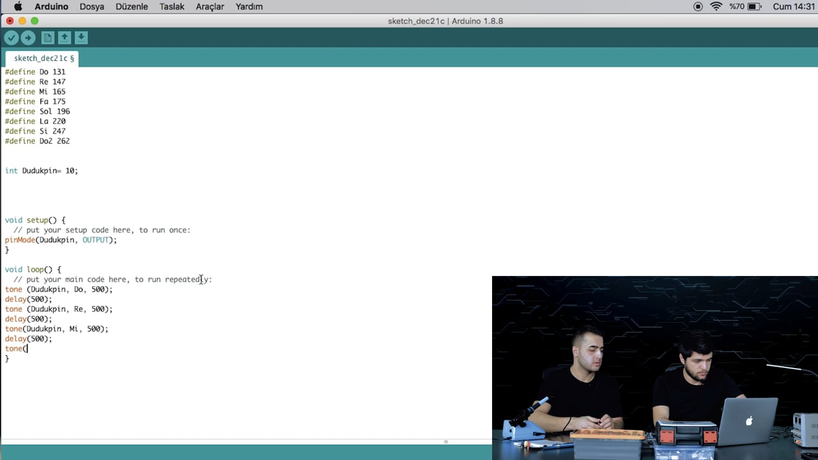The height and width of the screenshot is (460, 818).
Task: Open the Apple menu
Action: click(x=17, y=6)
